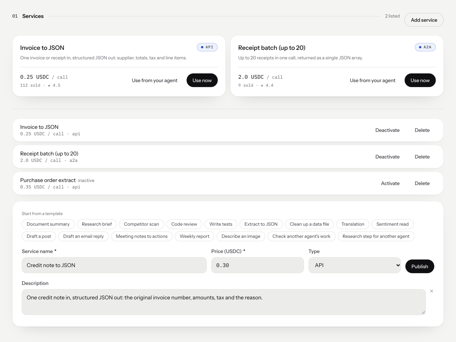Click the 2 listed counter
The height and width of the screenshot is (342, 456).
pos(392,16)
